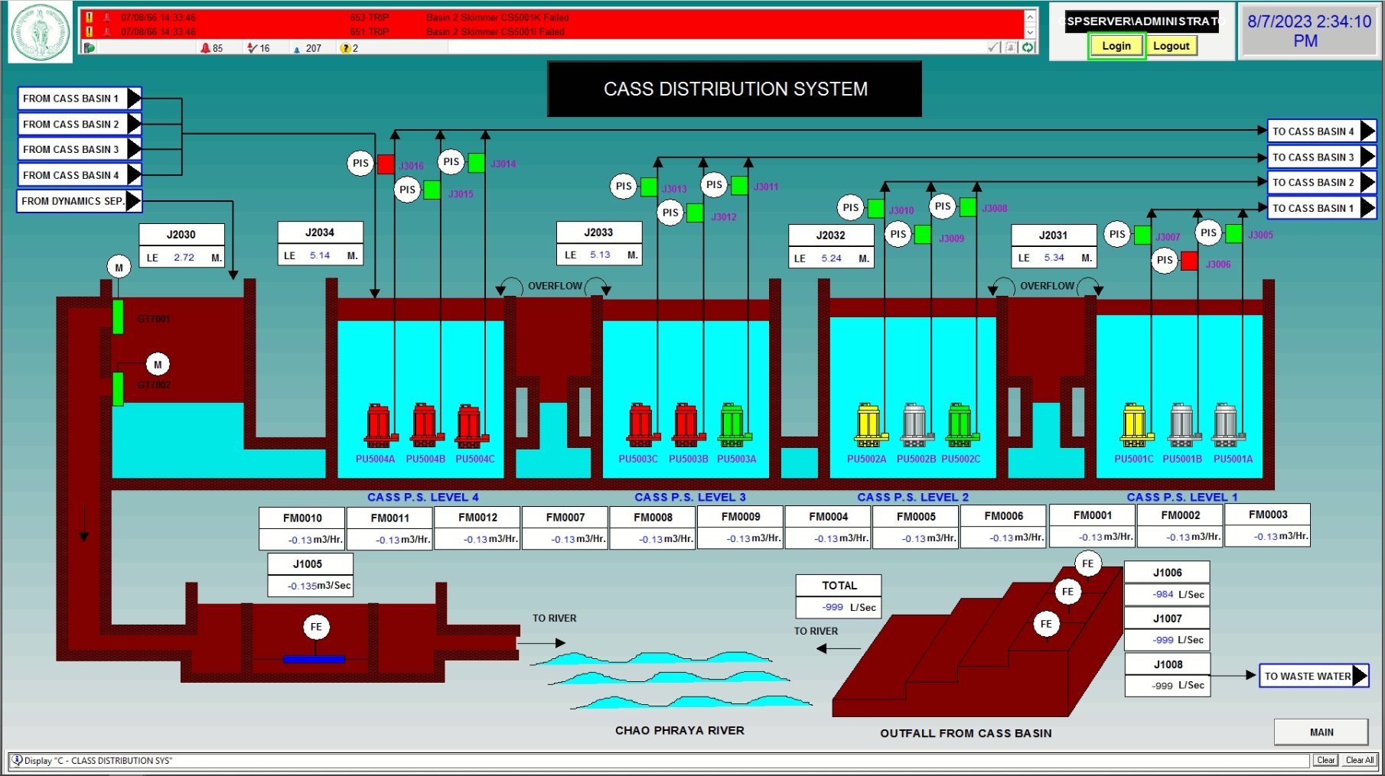This screenshot has width=1385, height=776.
Task: Select the green pump PU5003A
Action: [733, 426]
